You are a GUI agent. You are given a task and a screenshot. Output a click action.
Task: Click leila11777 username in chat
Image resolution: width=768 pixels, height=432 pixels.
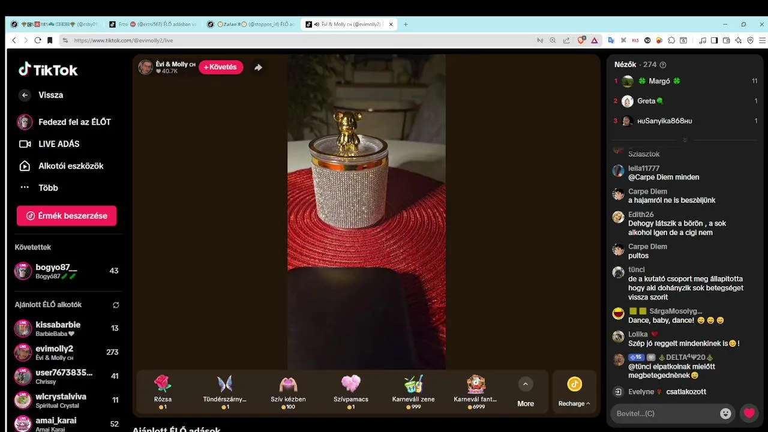[x=644, y=168]
